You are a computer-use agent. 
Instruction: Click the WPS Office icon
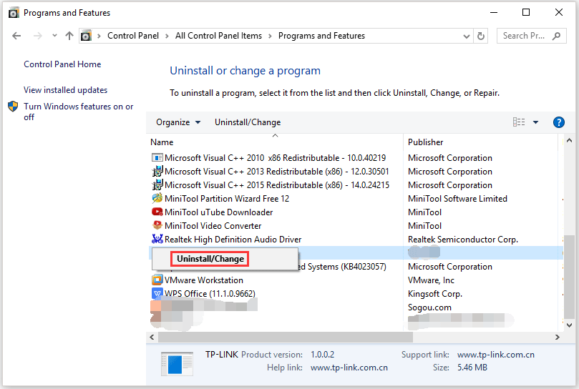point(157,293)
